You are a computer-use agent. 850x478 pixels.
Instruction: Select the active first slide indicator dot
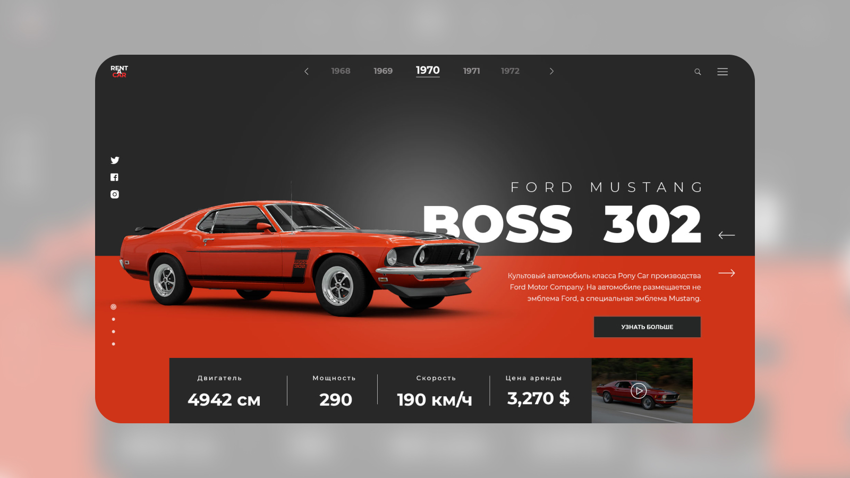pyautogui.click(x=113, y=307)
